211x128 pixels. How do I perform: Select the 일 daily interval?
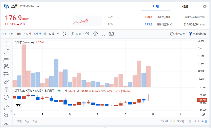coord(45,34)
